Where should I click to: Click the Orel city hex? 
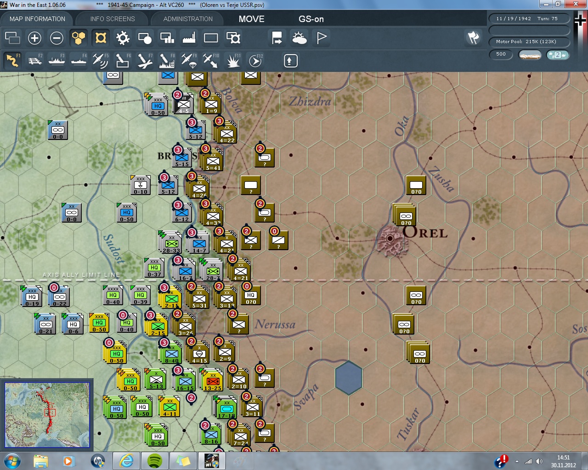[x=390, y=238]
